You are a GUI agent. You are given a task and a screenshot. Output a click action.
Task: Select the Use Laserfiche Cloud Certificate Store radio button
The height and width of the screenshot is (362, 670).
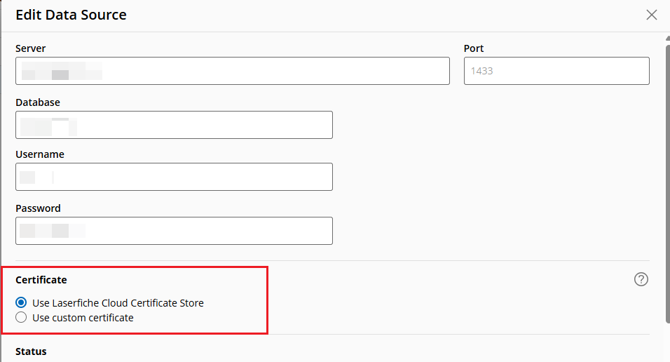[x=21, y=303]
